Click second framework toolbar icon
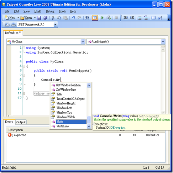The image size is (173, 173). click(14, 25)
